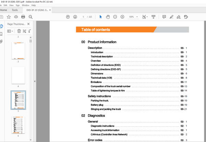The height and width of the screenshot is (142, 206).
Task: Click the 'Table of tightening torques in Nm' entry
Action: click(x=108, y=91)
